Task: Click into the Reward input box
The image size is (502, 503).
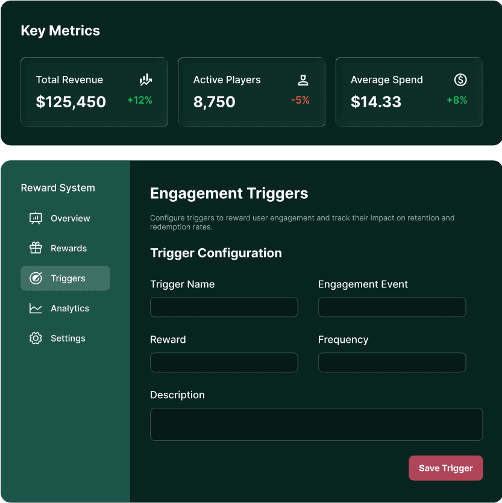Action: click(x=224, y=363)
